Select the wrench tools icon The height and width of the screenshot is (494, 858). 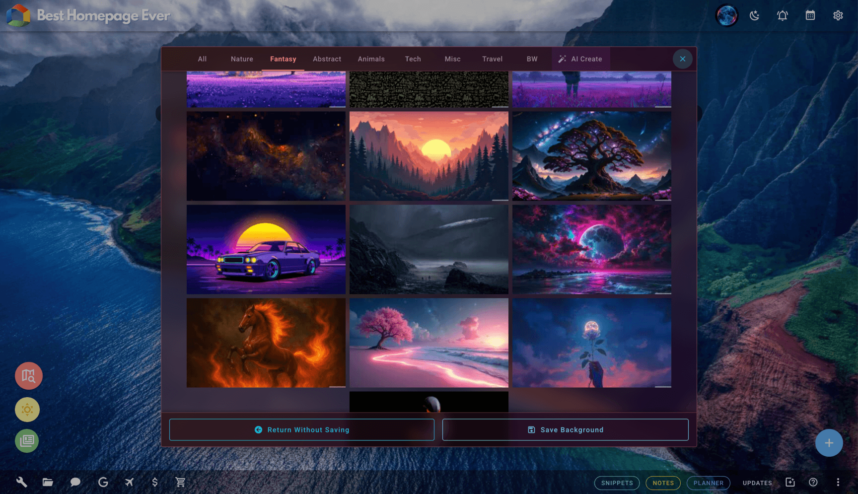point(22,482)
